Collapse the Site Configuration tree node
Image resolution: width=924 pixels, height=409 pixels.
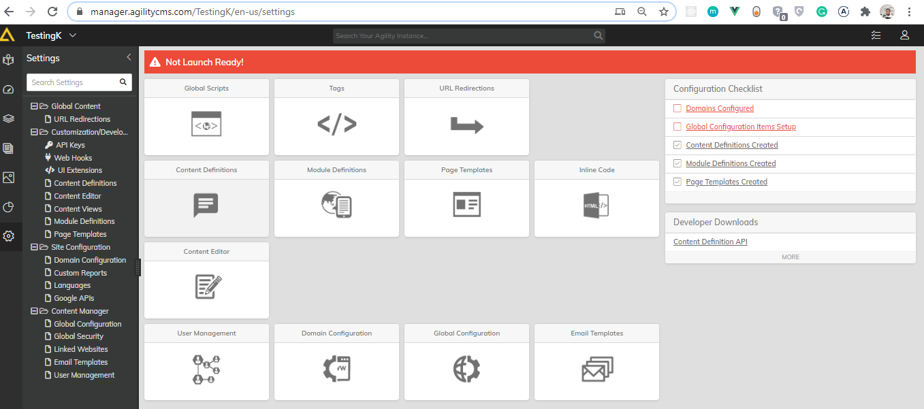34,247
